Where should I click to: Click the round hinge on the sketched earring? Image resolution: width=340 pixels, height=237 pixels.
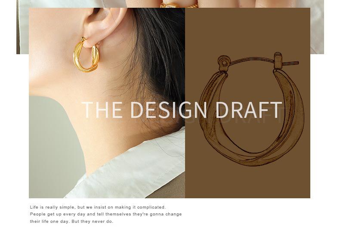point(224,62)
